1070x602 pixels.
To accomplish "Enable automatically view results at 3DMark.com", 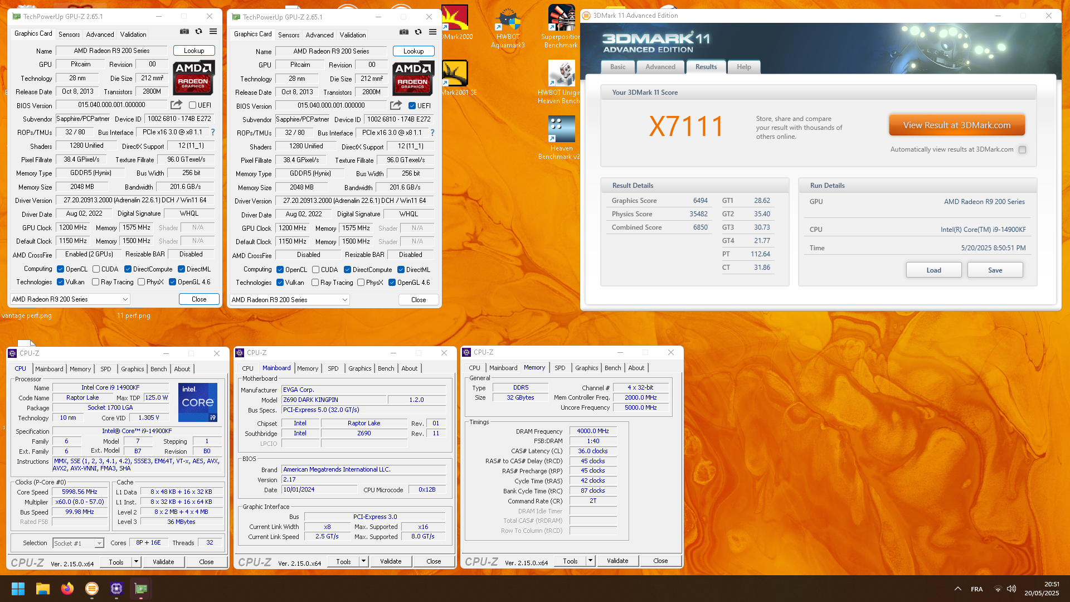I will (x=1022, y=149).
